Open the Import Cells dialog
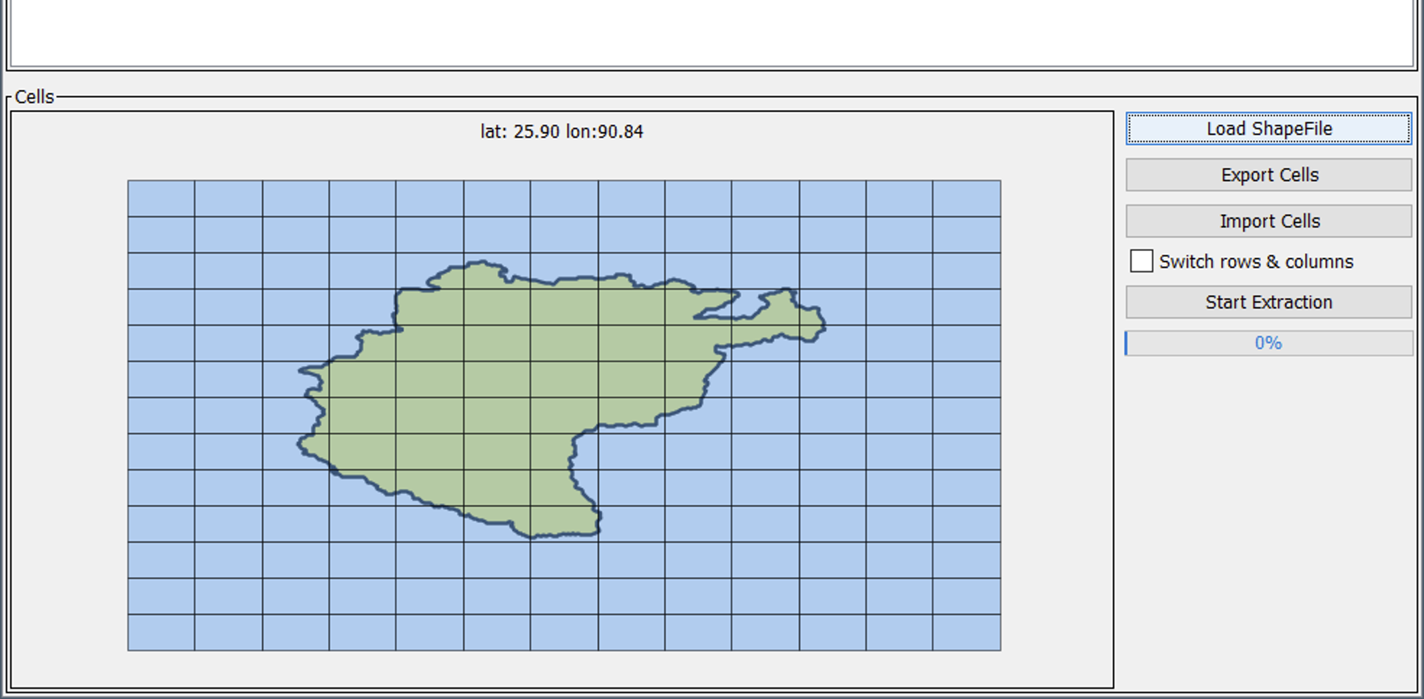This screenshot has width=1424, height=699. click(1268, 221)
